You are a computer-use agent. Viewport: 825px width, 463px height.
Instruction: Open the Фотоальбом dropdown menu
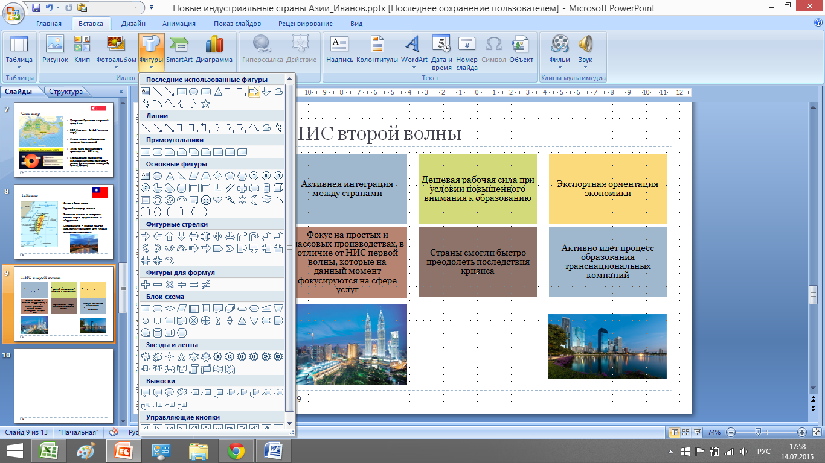pyautogui.click(x=116, y=68)
